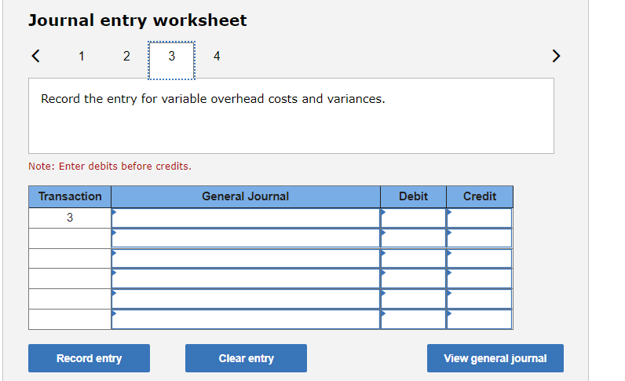
Task: Go to next entry with right chevron
Action: pos(556,56)
